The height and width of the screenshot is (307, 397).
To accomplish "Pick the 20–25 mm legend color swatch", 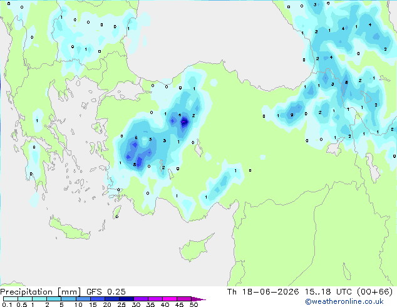I will coord(111,299).
